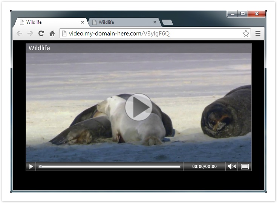Click the video seek bar track
Viewport: 277px width, 203px height.
(110, 166)
